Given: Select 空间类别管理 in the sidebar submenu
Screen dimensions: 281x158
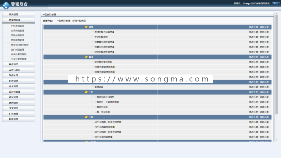Looking at the screenshot, I should point(17,31).
